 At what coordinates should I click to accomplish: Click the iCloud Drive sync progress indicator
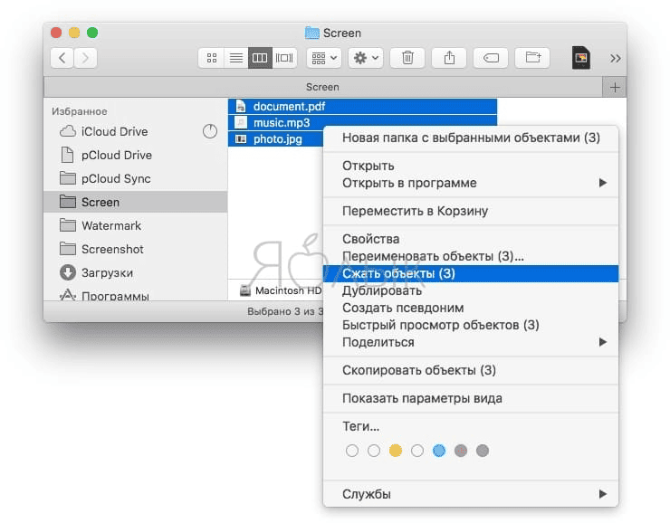(x=210, y=131)
